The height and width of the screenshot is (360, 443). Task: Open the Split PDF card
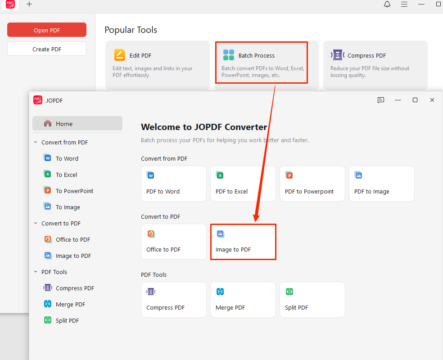coord(312,300)
